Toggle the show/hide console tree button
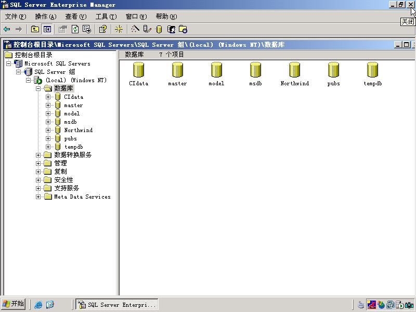The height and width of the screenshot is (312, 416). point(47,29)
